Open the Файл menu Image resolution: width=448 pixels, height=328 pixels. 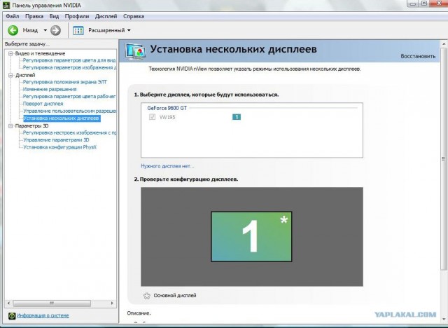13,16
